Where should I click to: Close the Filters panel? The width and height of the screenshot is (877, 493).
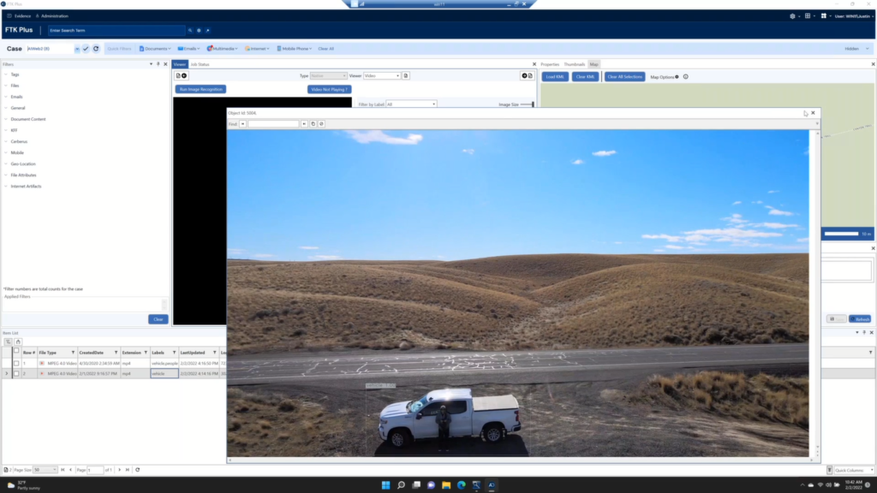pyautogui.click(x=165, y=64)
